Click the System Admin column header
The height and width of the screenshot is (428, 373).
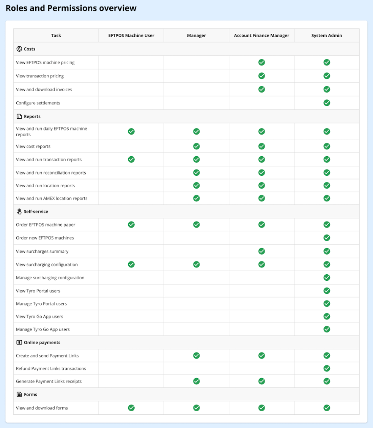[x=327, y=36]
